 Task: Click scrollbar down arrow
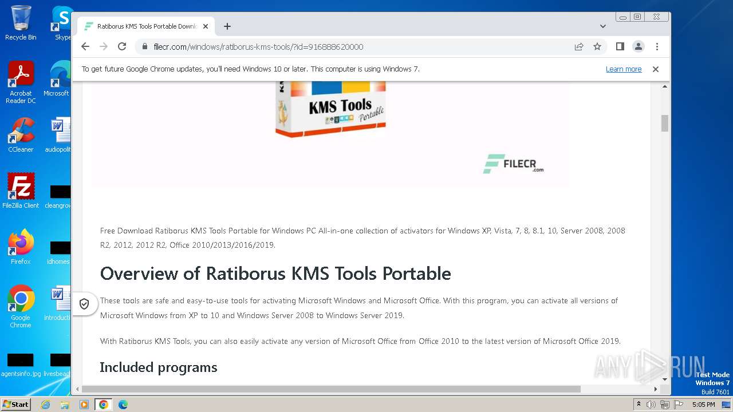[665, 379]
